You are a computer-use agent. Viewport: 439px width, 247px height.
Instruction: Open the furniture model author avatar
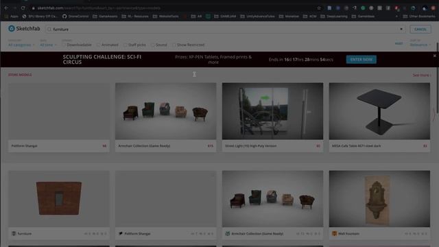tap(14, 233)
